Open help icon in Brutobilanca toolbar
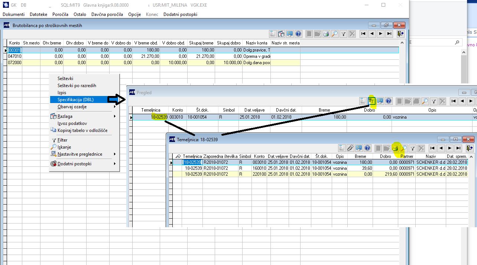The image size is (477, 265). pyautogui.click(x=298, y=34)
